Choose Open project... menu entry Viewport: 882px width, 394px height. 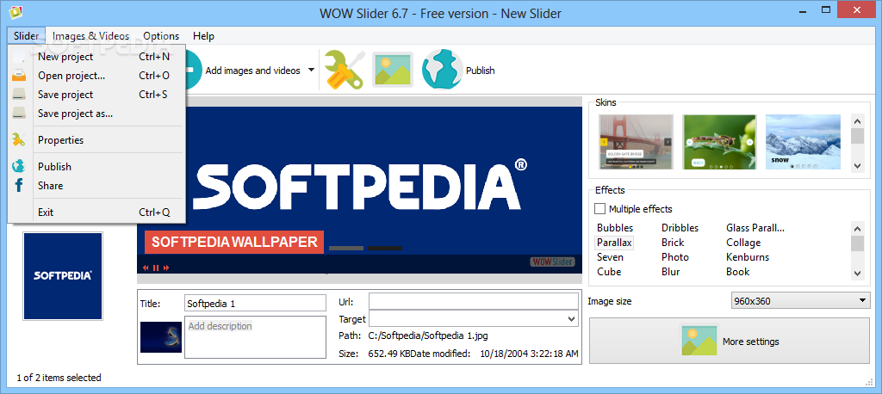point(96,76)
